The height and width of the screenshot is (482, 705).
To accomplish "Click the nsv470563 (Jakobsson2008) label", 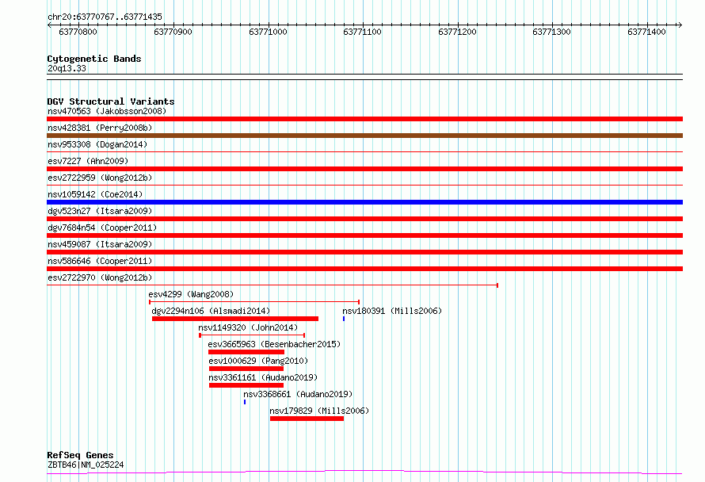I will (107, 111).
